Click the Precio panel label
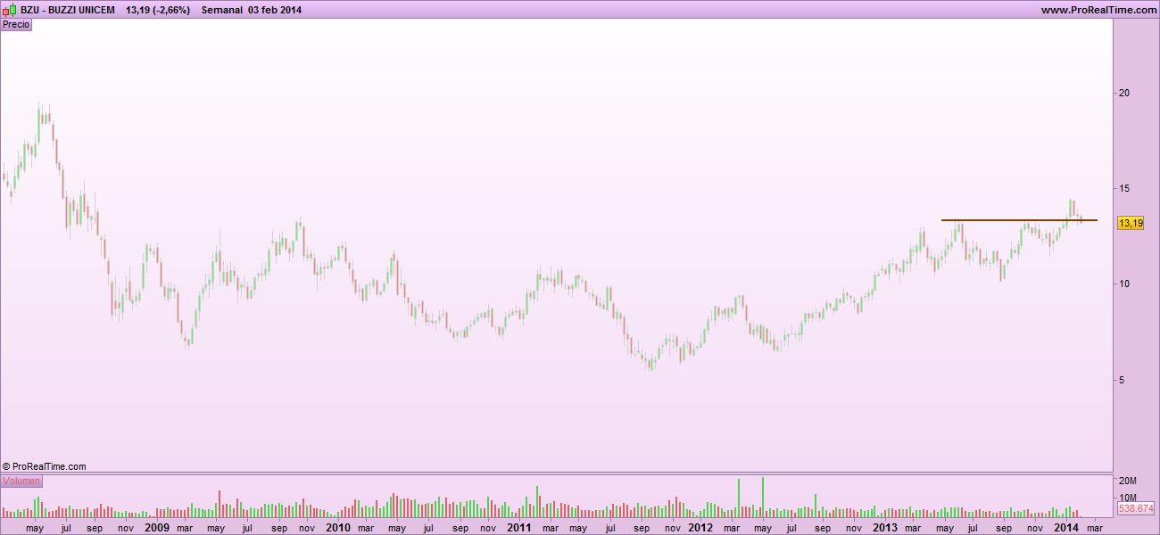The width and height of the screenshot is (1160, 535). tap(16, 25)
